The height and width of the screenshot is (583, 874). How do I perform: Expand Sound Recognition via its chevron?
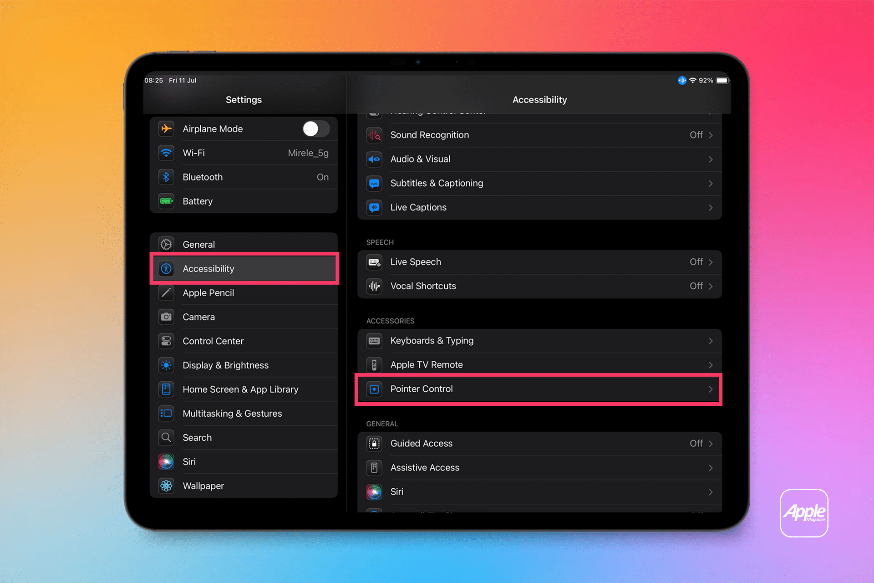pyautogui.click(x=711, y=135)
